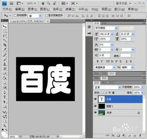147x139 pixels.
Task: Select the Type tool in toolbox
Action: point(5,97)
